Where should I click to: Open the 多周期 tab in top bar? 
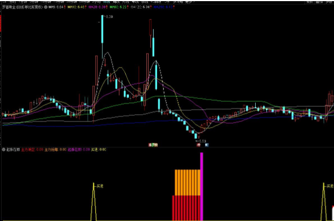pos(177,2)
